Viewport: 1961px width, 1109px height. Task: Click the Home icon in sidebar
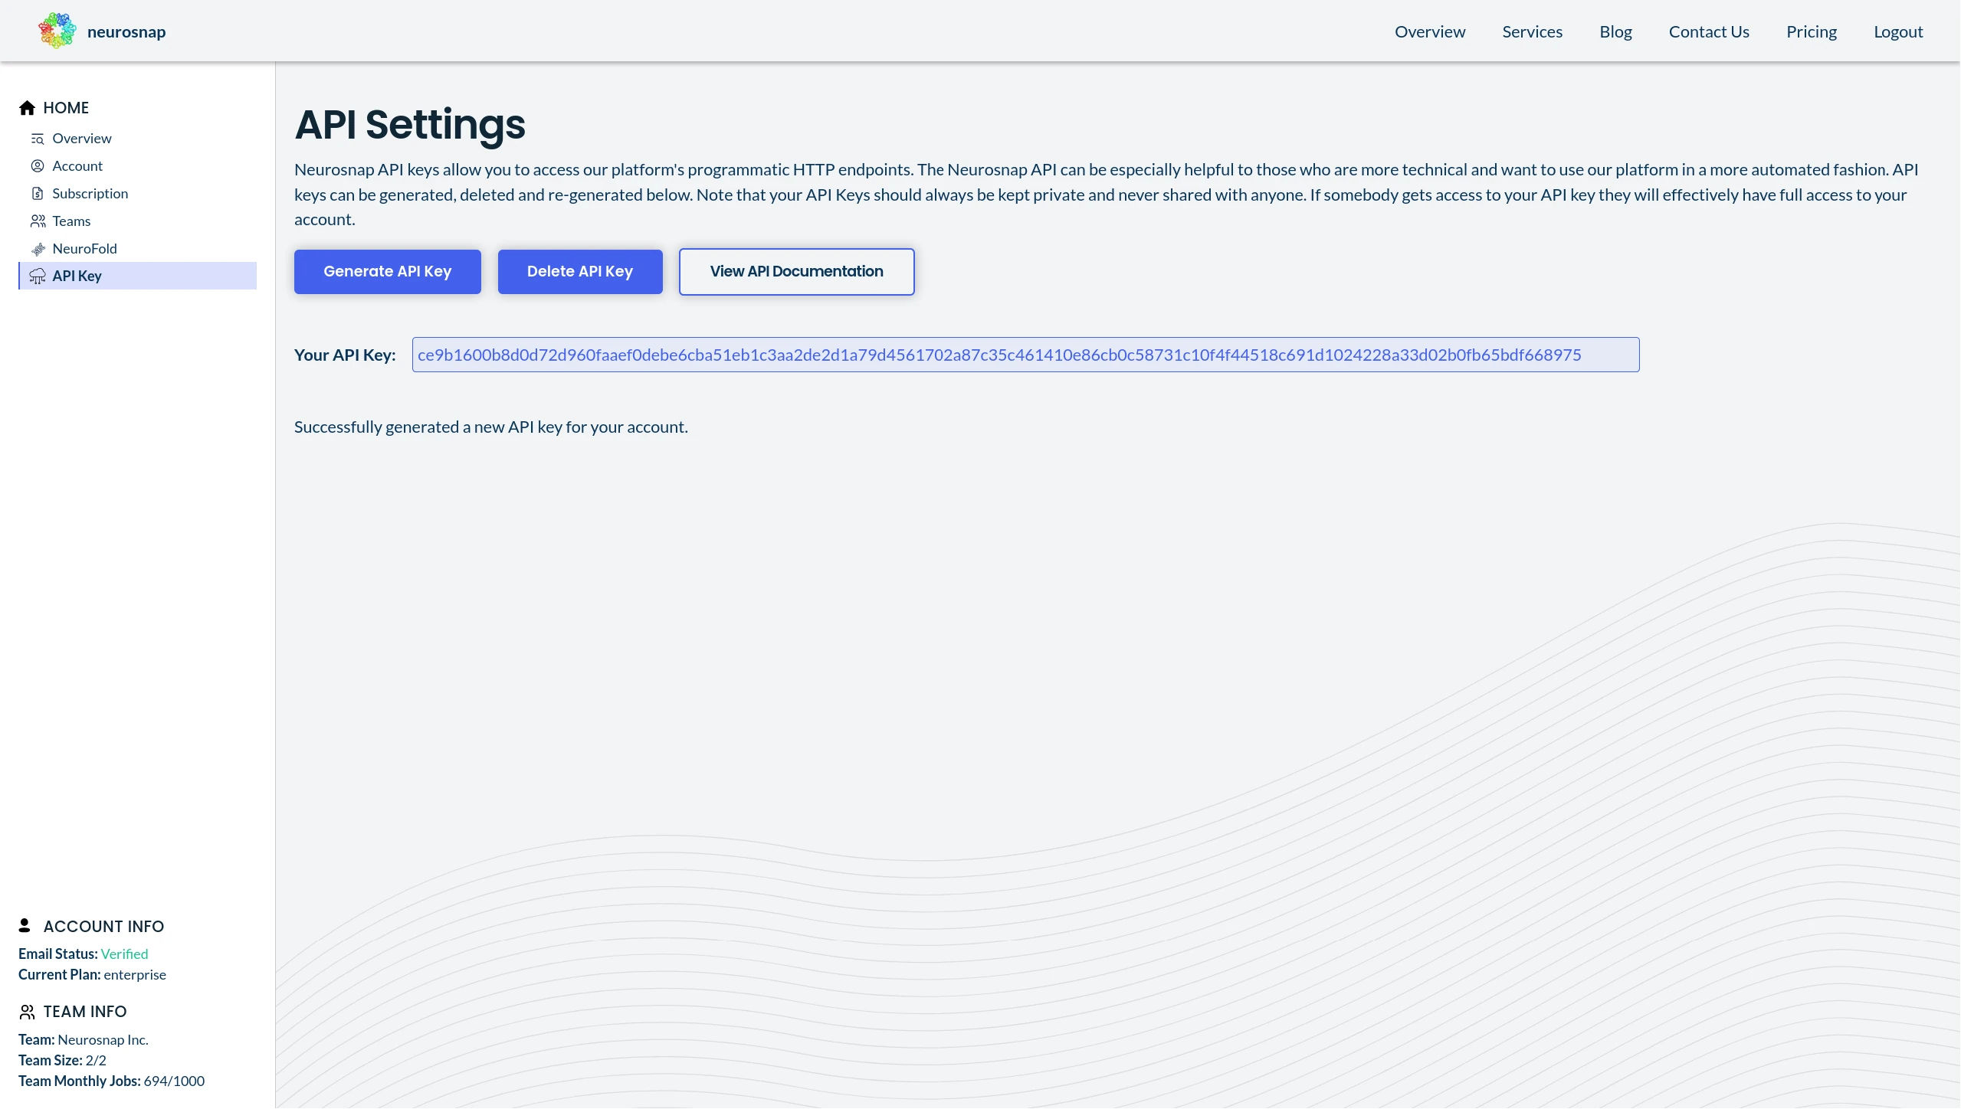click(x=27, y=108)
